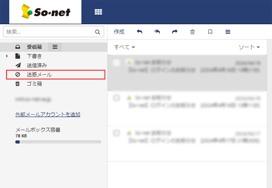Click the reply-all double arrow icon

click(157, 32)
